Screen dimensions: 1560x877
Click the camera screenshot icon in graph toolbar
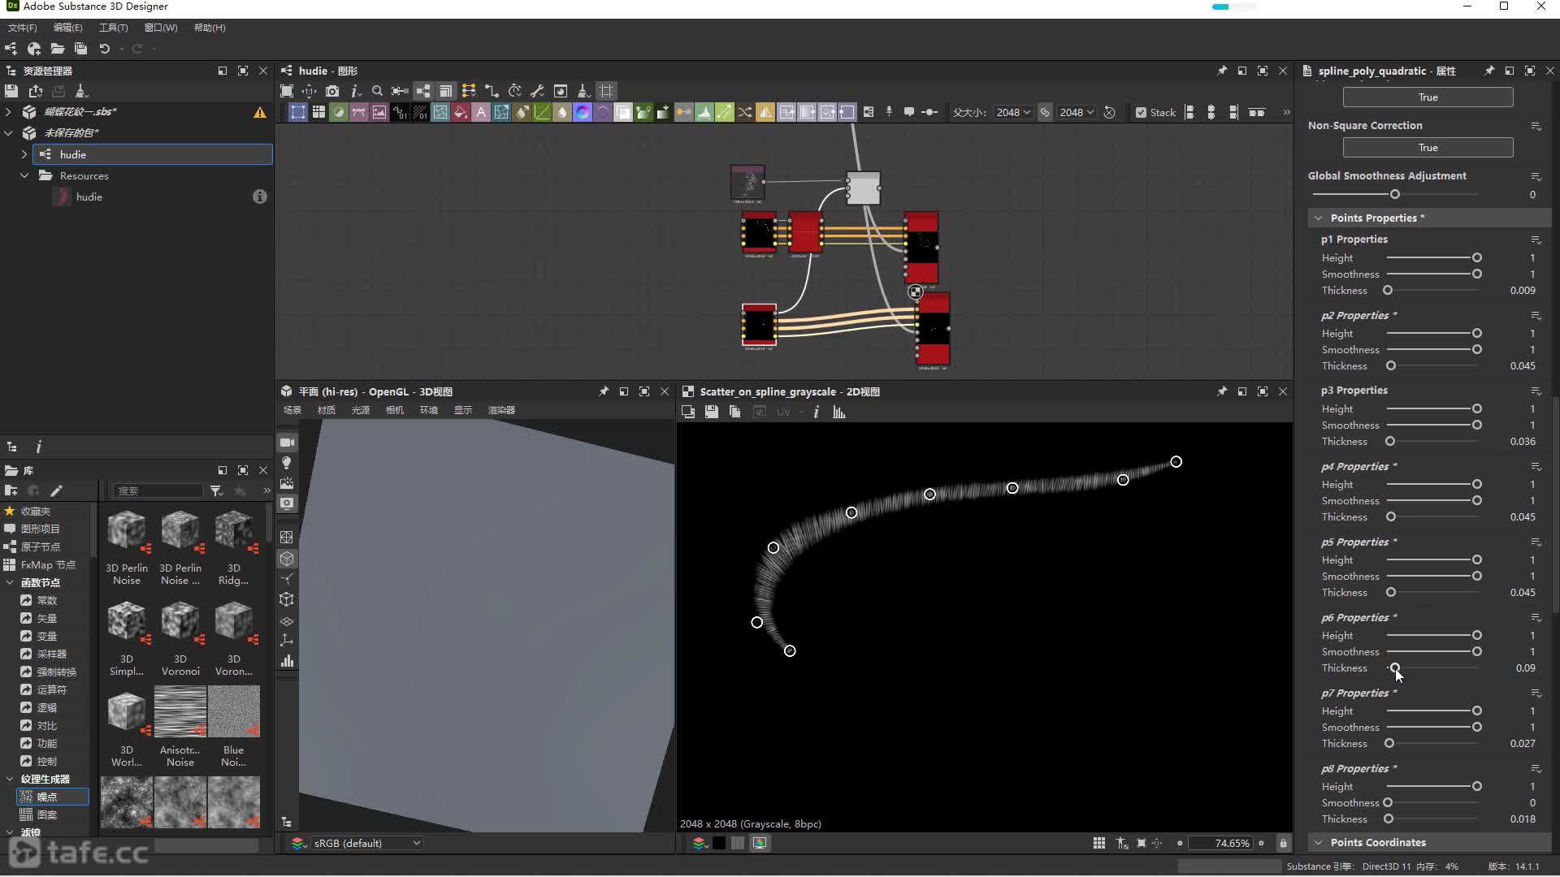point(332,91)
